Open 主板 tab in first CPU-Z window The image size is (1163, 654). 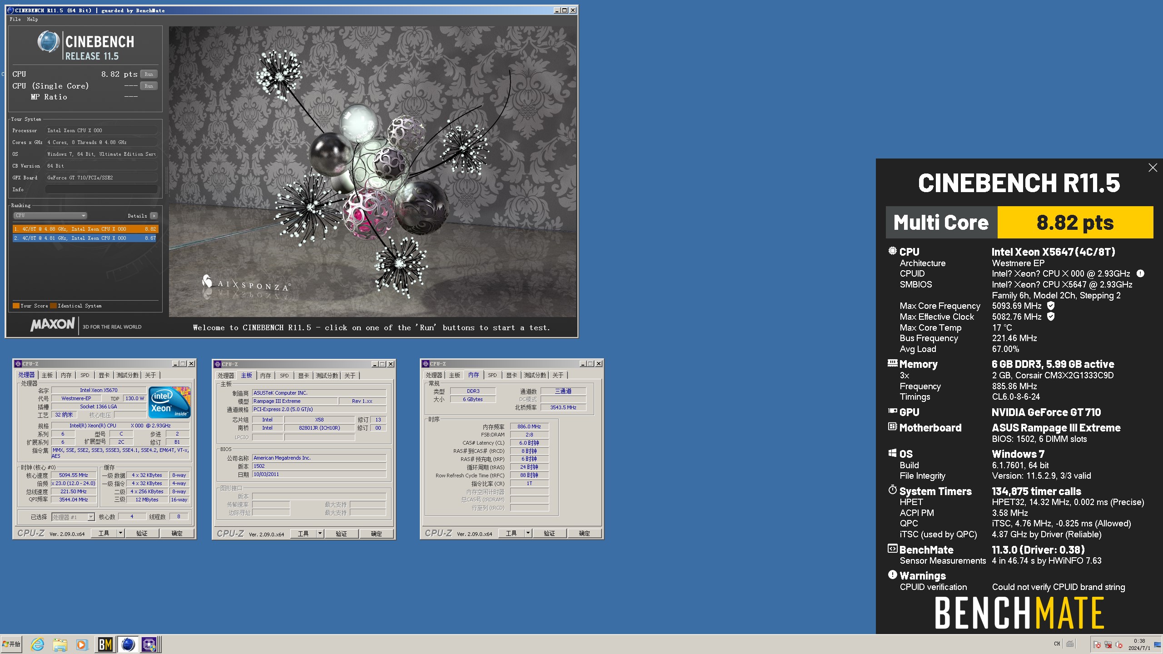point(47,375)
